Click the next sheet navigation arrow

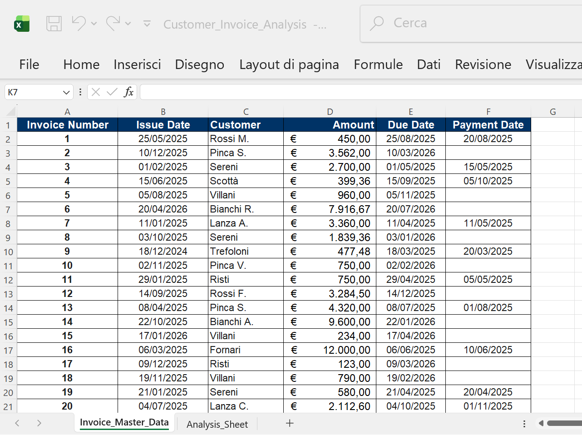[x=39, y=423]
